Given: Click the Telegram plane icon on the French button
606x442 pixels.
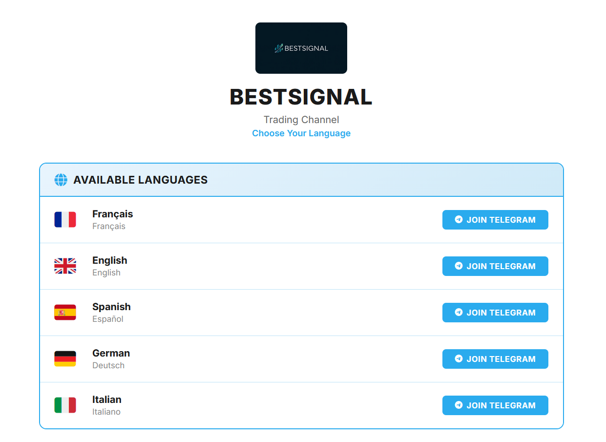Looking at the screenshot, I should 458,220.
